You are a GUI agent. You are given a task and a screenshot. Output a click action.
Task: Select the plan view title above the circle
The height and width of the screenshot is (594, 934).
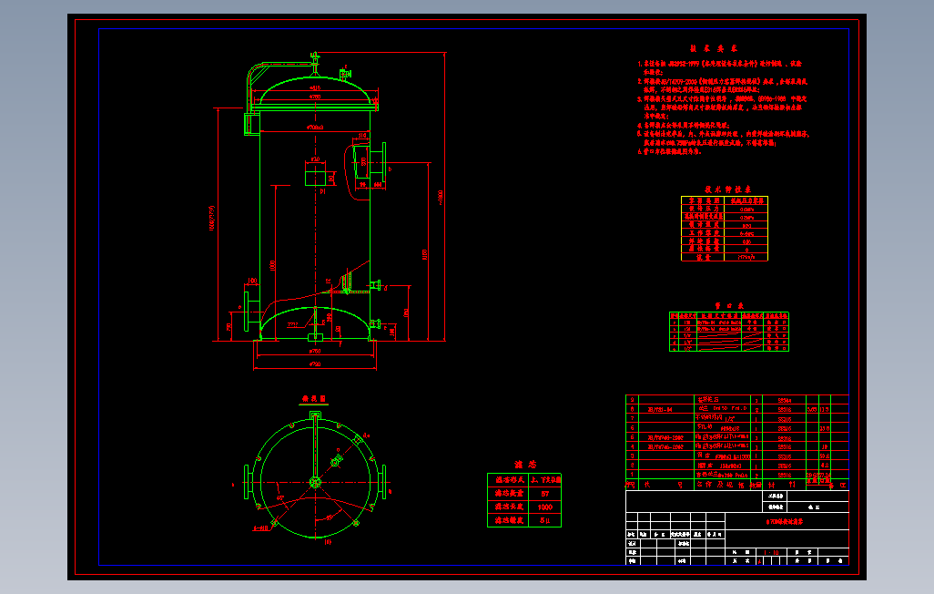tap(314, 398)
